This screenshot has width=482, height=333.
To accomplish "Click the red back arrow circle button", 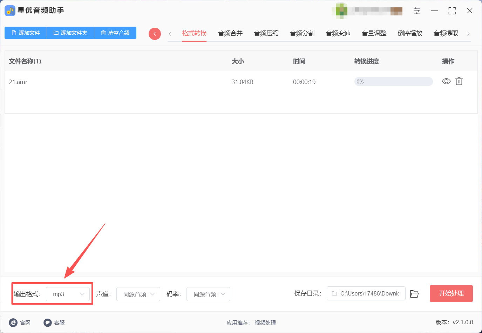I will [x=155, y=34].
